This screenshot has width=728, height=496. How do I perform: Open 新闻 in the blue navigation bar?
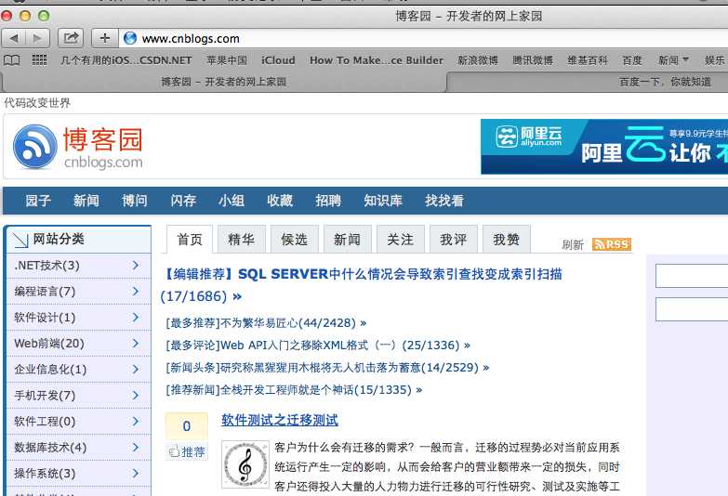pyautogui.click(x=86, y=201)
